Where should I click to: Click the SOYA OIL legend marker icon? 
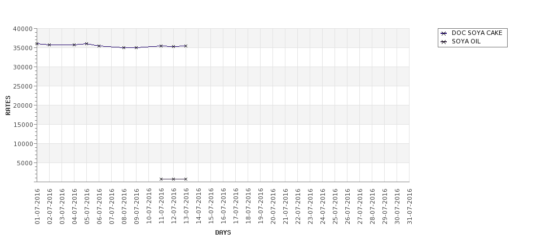pyautogui.click(x=444, y=42)
